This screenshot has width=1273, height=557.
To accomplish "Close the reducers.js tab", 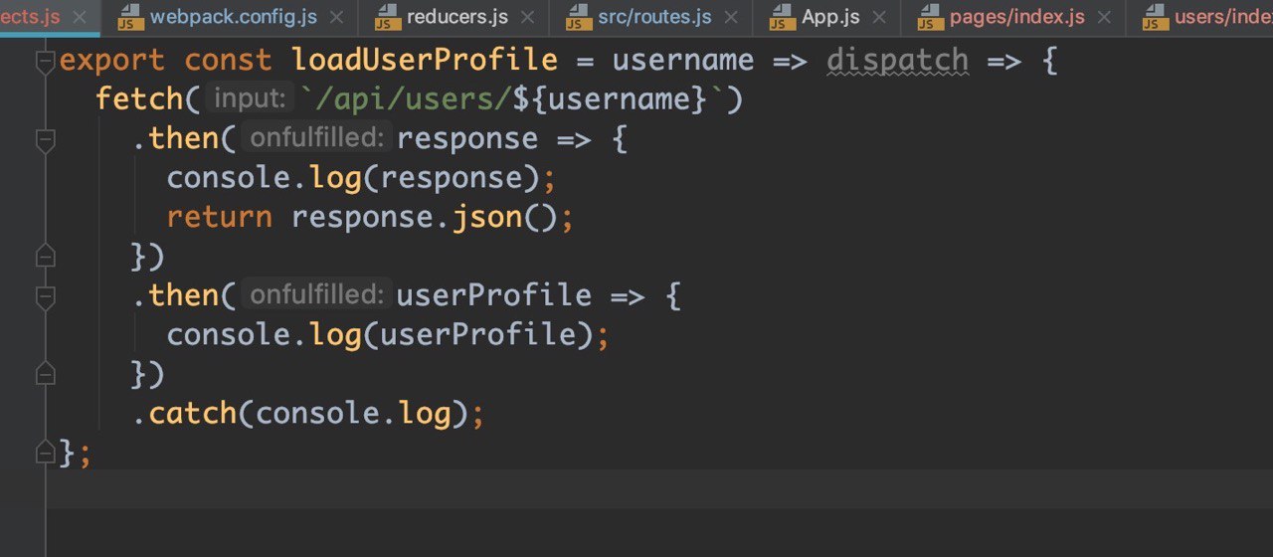I will pyautogui.click(x=527, y=18).
